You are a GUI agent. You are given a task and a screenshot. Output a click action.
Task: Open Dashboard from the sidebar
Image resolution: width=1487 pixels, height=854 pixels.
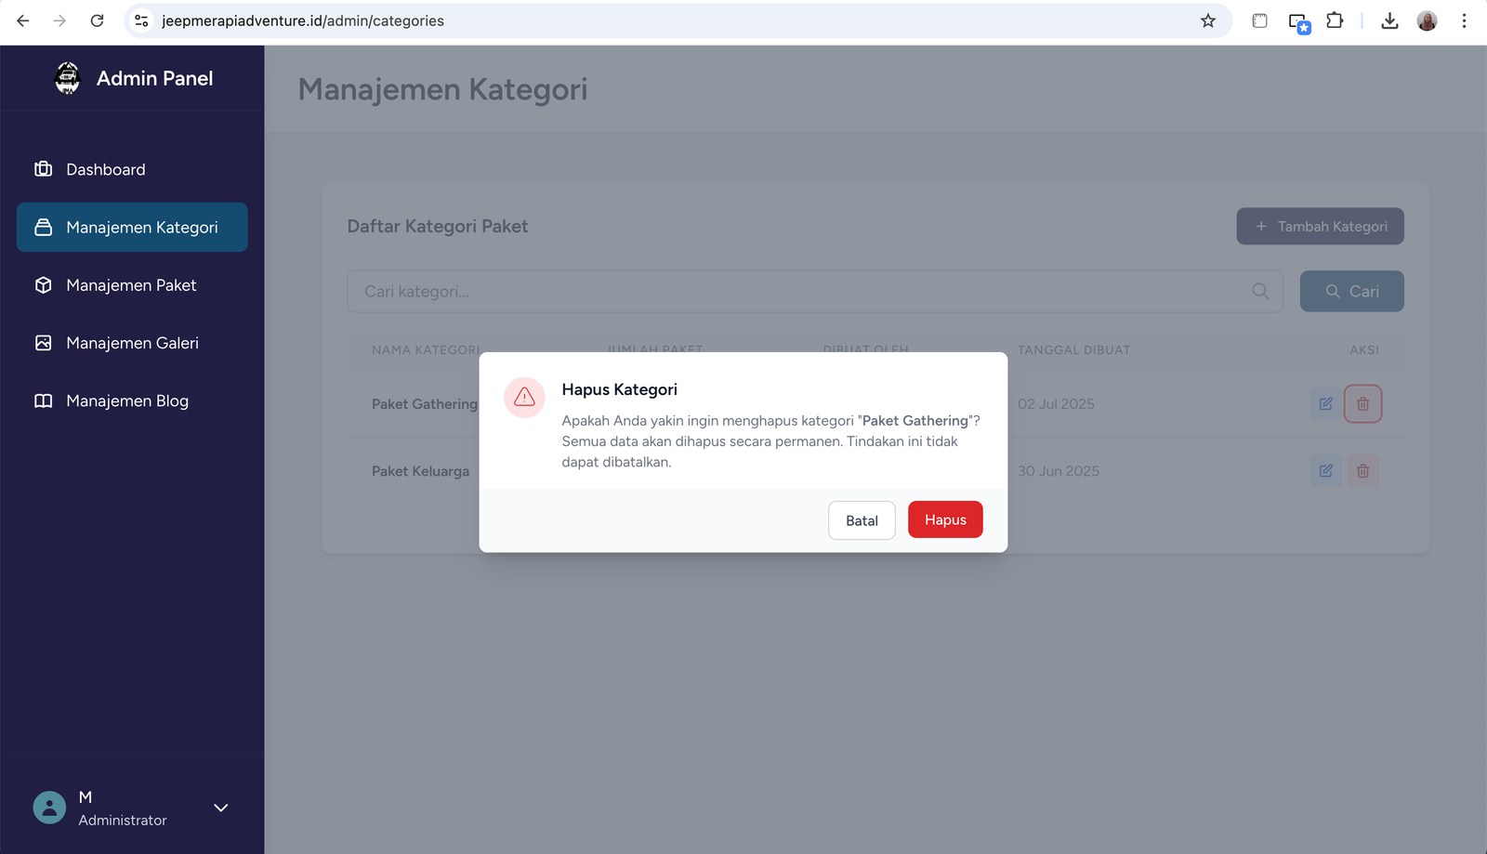click(x=105, y=170)
